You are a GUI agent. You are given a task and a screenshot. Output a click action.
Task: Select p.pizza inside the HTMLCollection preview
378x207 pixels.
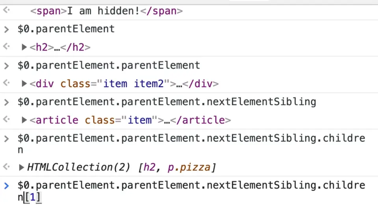189,168
